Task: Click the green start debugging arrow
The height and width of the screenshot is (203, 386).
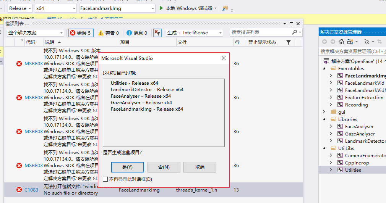Action: (x=161, y=8)
